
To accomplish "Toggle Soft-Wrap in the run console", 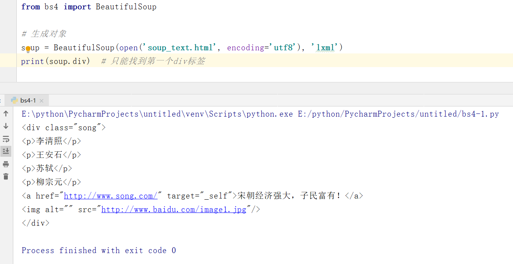I will pos(6,139).
